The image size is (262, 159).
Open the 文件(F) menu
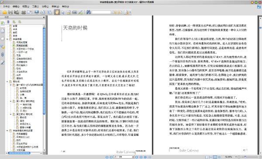pyautogui.click(x=7, y=7)
